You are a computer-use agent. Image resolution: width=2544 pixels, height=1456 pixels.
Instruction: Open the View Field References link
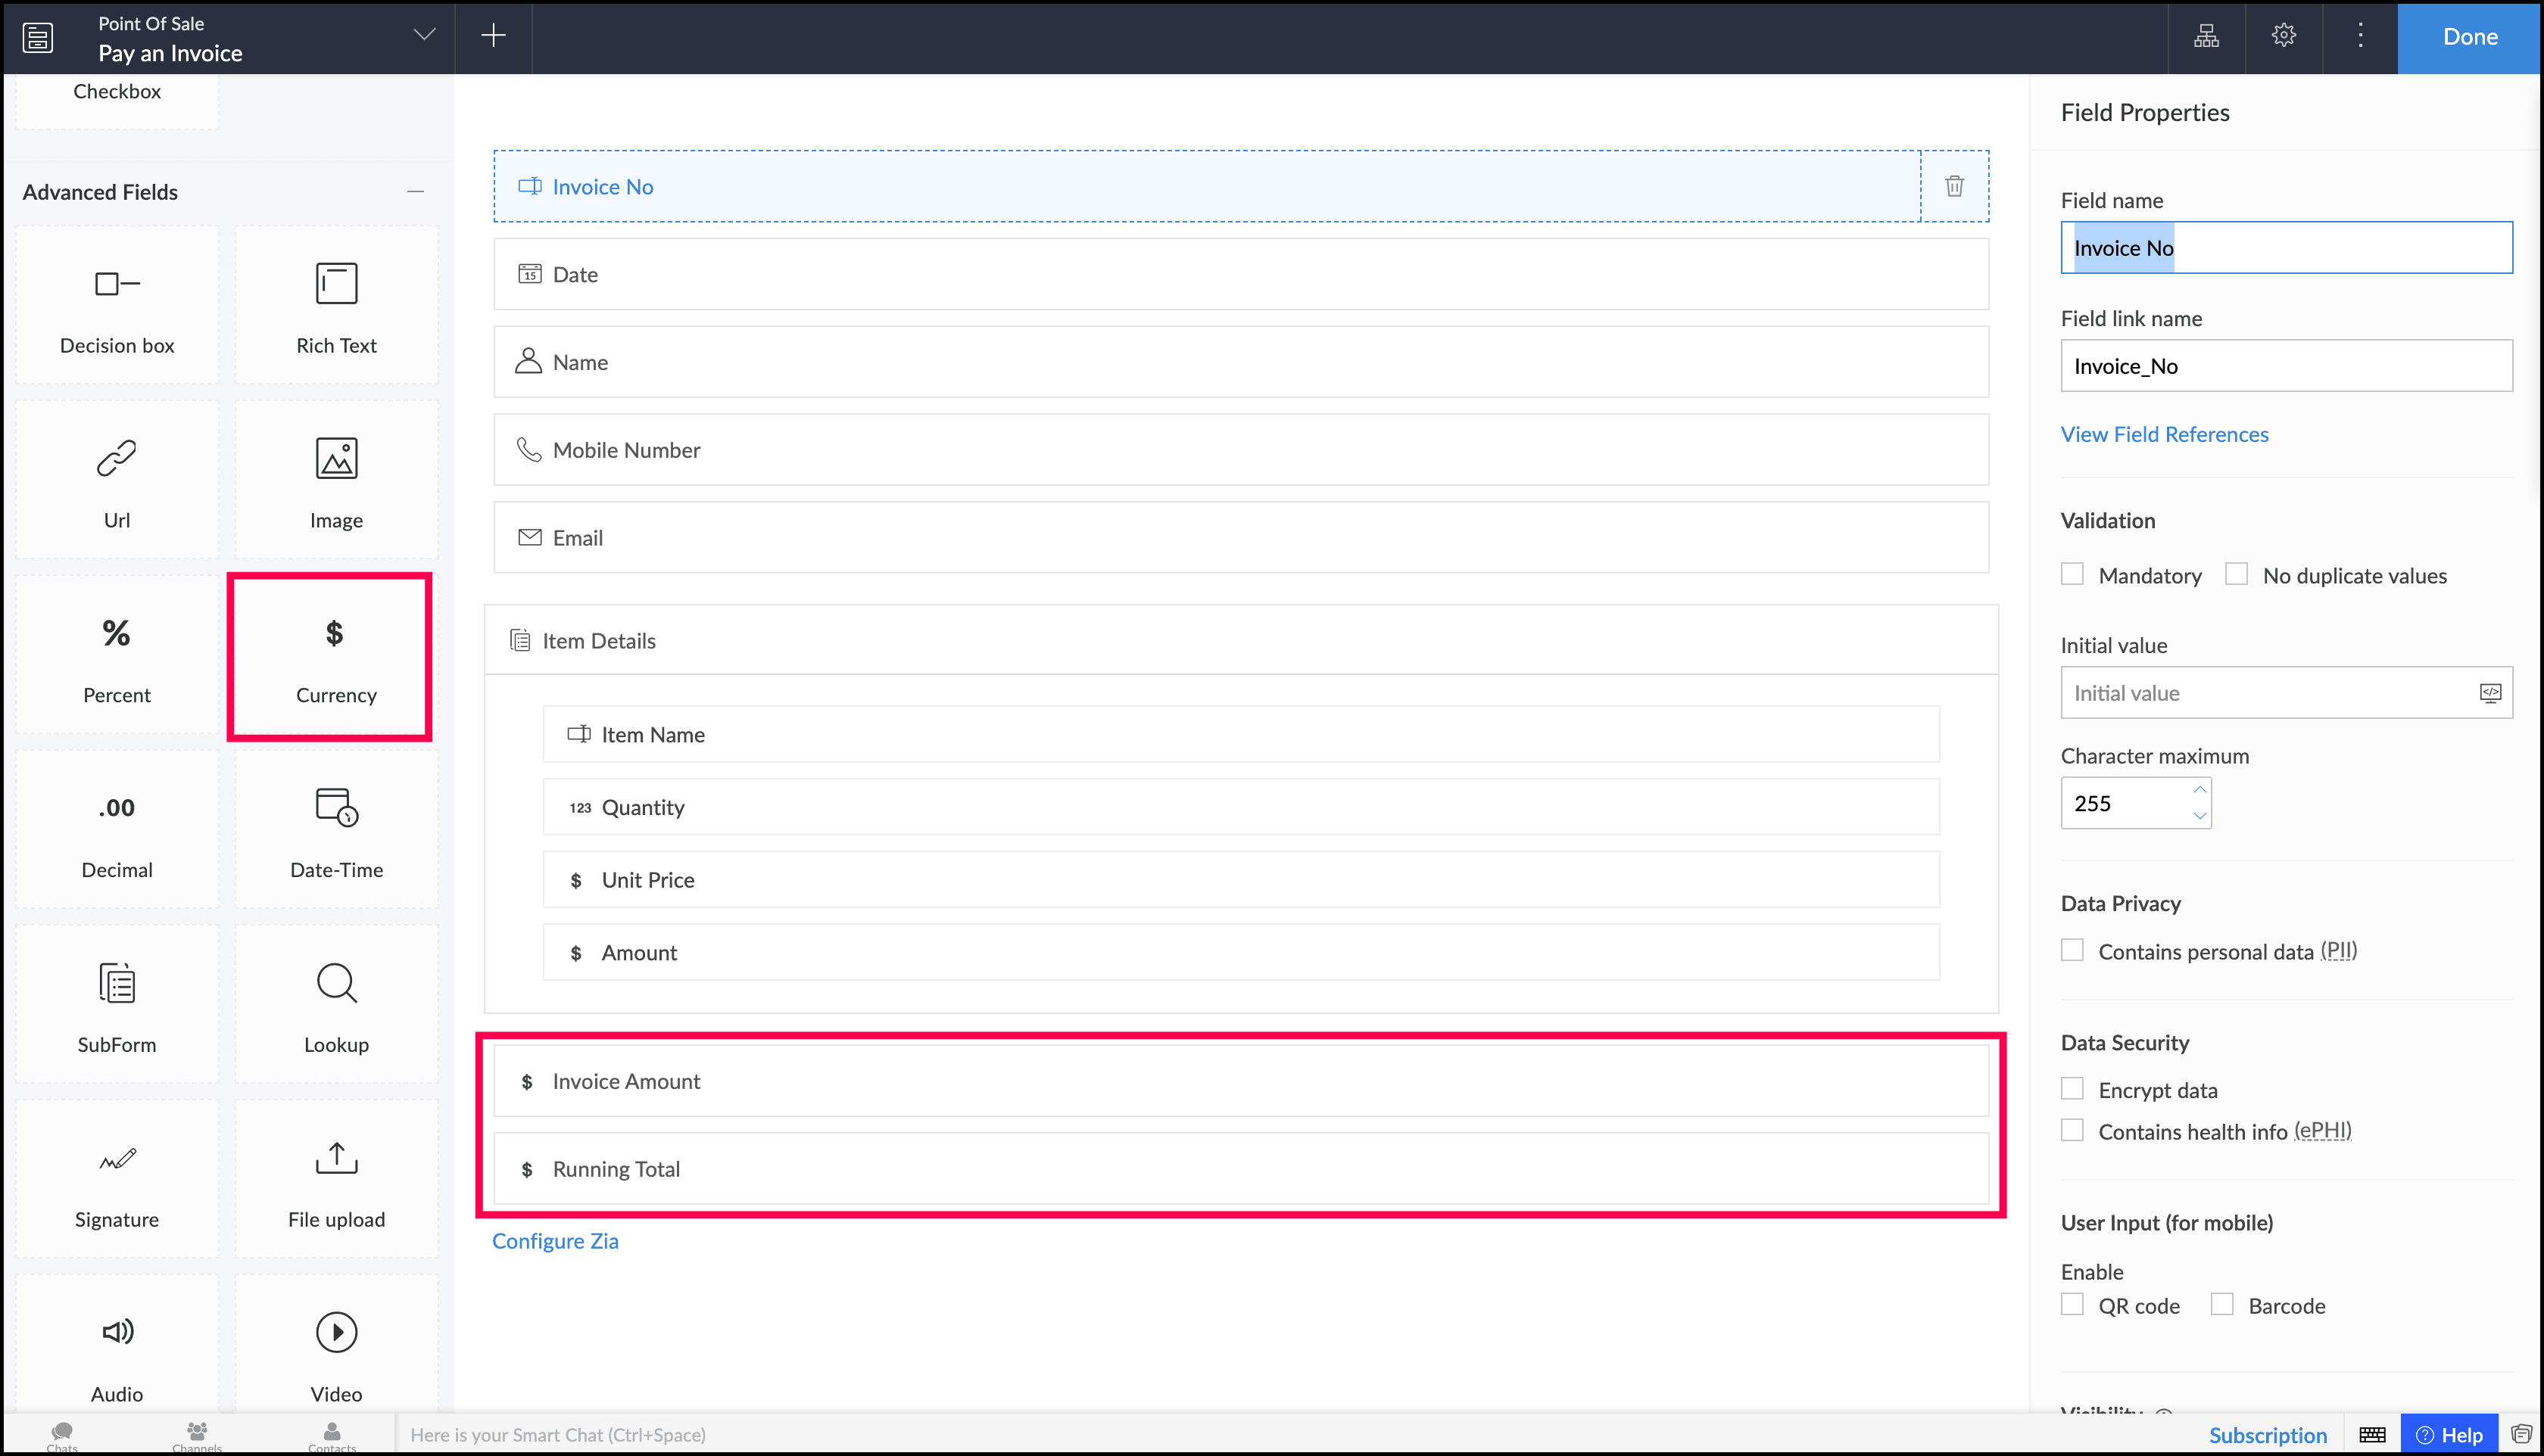[2164, 434]
